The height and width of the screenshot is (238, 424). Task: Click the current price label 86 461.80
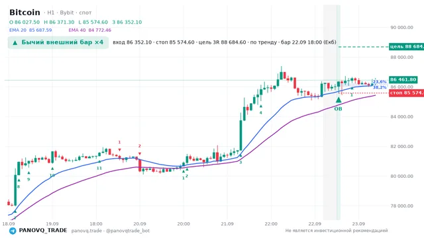pos(403,79)
